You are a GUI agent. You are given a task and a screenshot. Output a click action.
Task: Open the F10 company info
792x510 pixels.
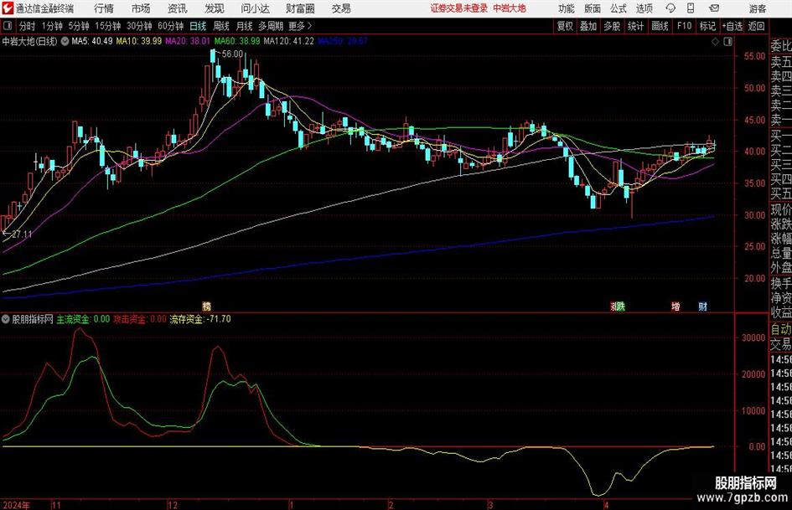coord(685,26)
